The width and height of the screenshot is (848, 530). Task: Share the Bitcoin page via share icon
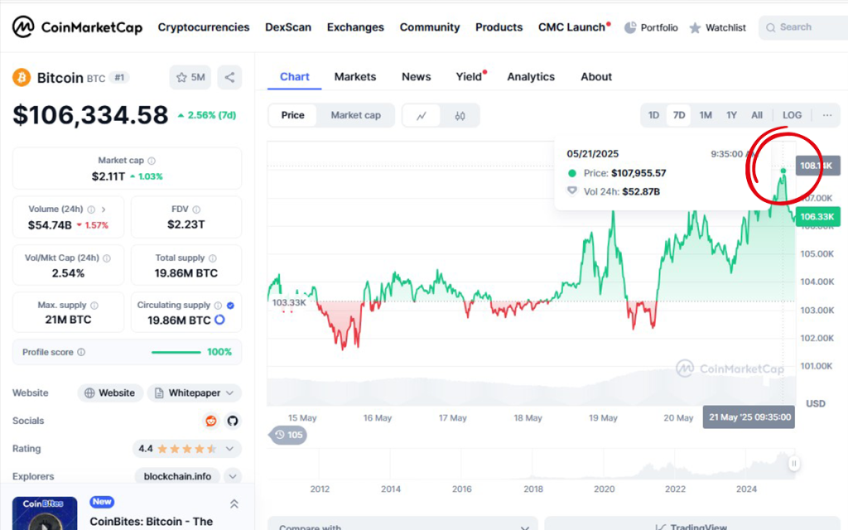(230, 77)
